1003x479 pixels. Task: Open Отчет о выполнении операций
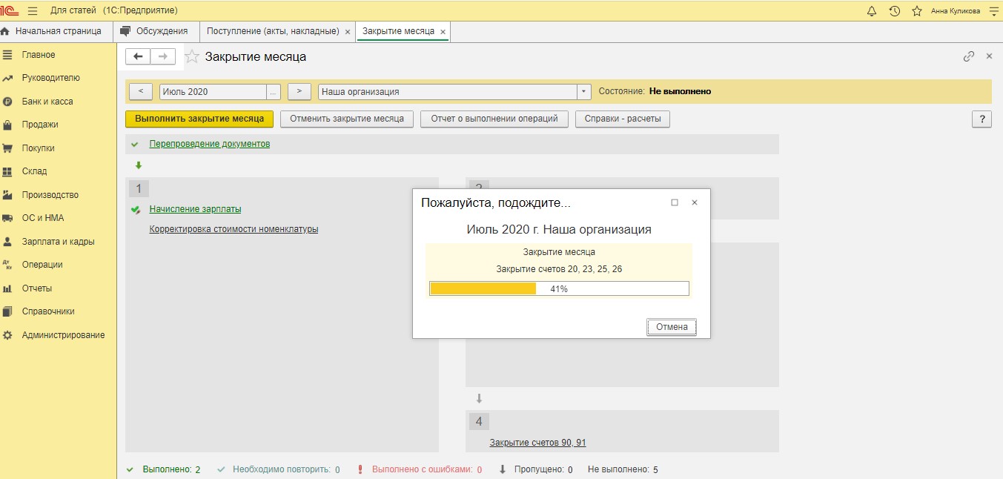coord(494,119)
